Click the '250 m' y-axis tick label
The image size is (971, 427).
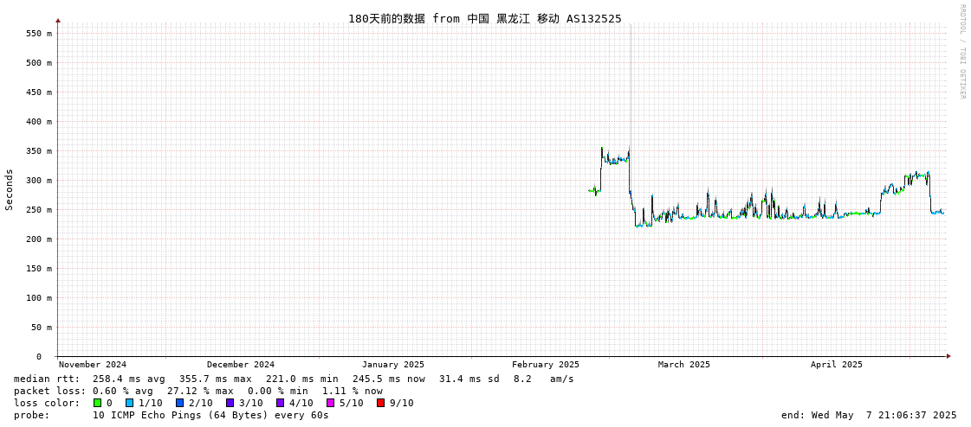click(x=39, y=210)
